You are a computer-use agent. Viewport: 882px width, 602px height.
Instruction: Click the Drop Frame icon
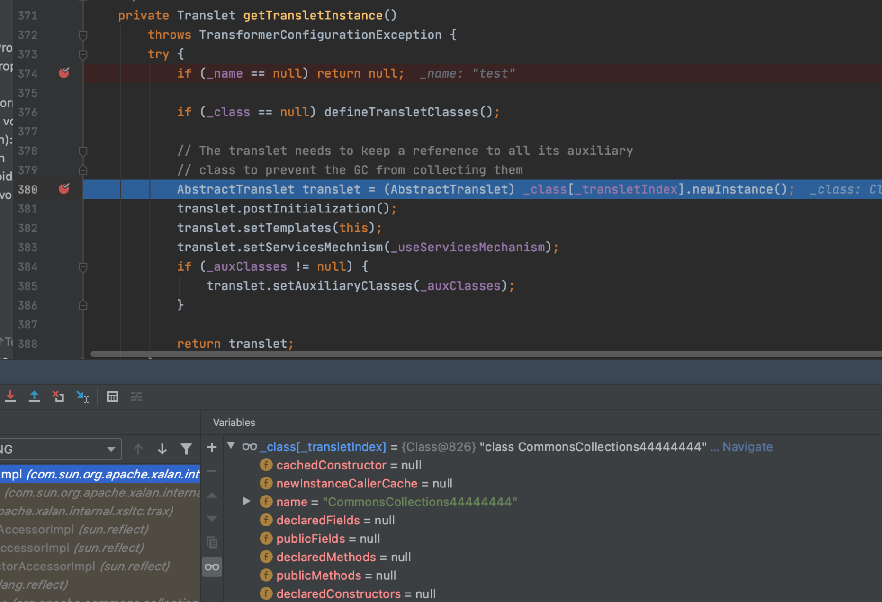(58, 397)
